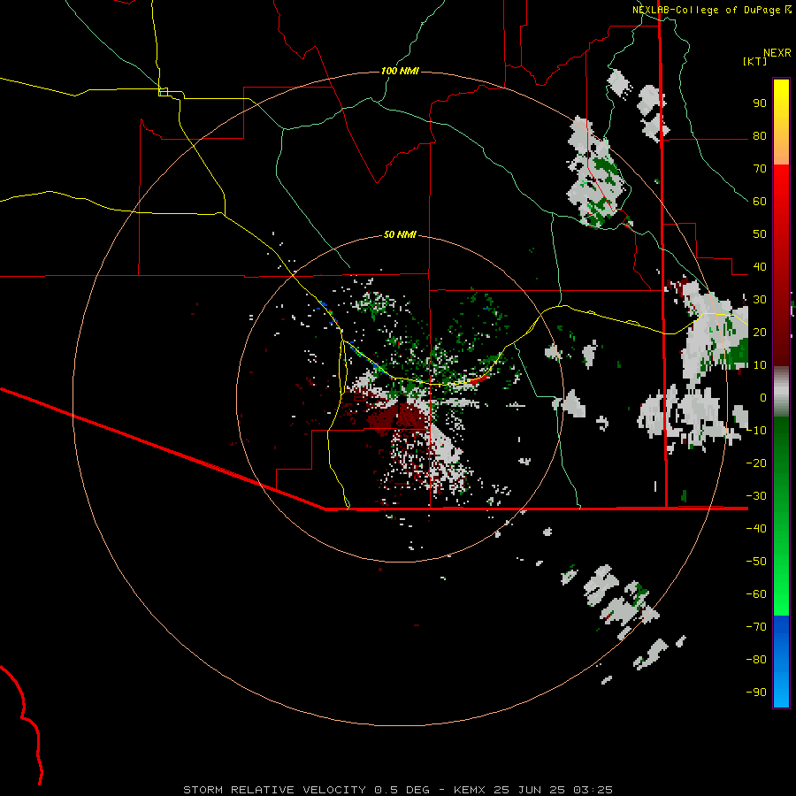Click the 40 value on the velocity scale
The height and width of the screenshot is (796, 796).
point(760,267)
